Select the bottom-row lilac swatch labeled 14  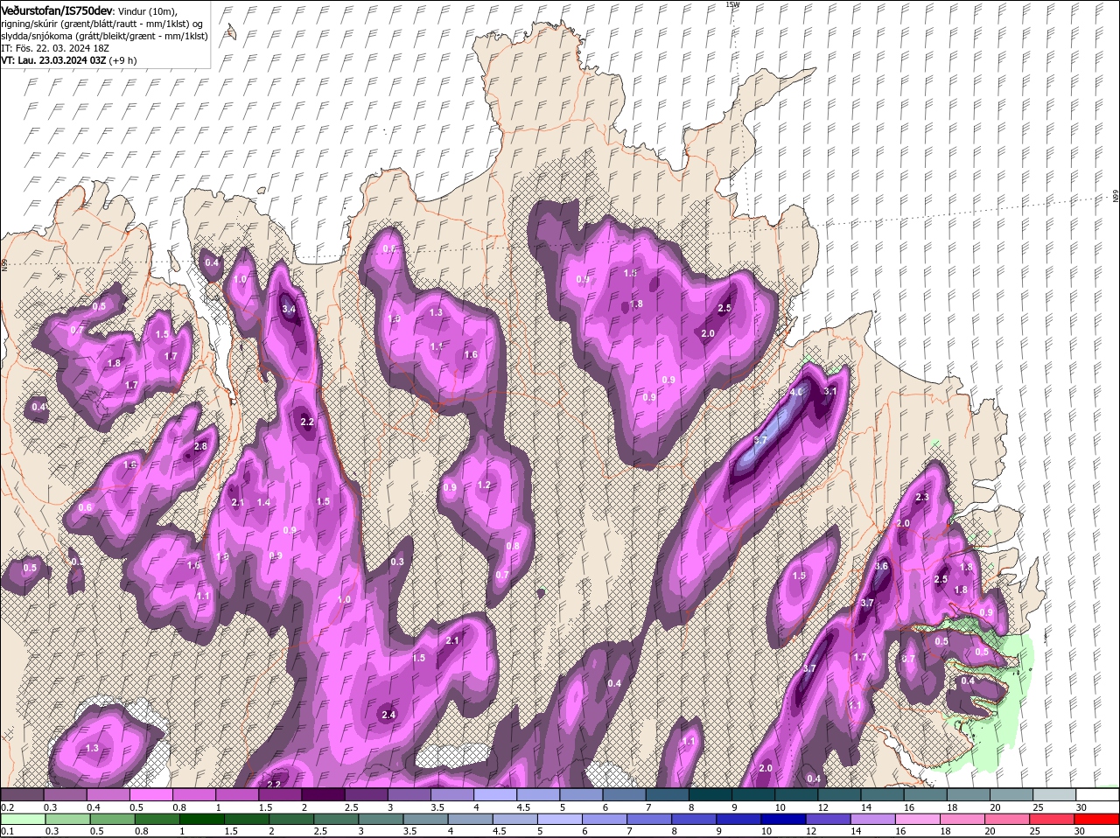[x=872, y=819]
